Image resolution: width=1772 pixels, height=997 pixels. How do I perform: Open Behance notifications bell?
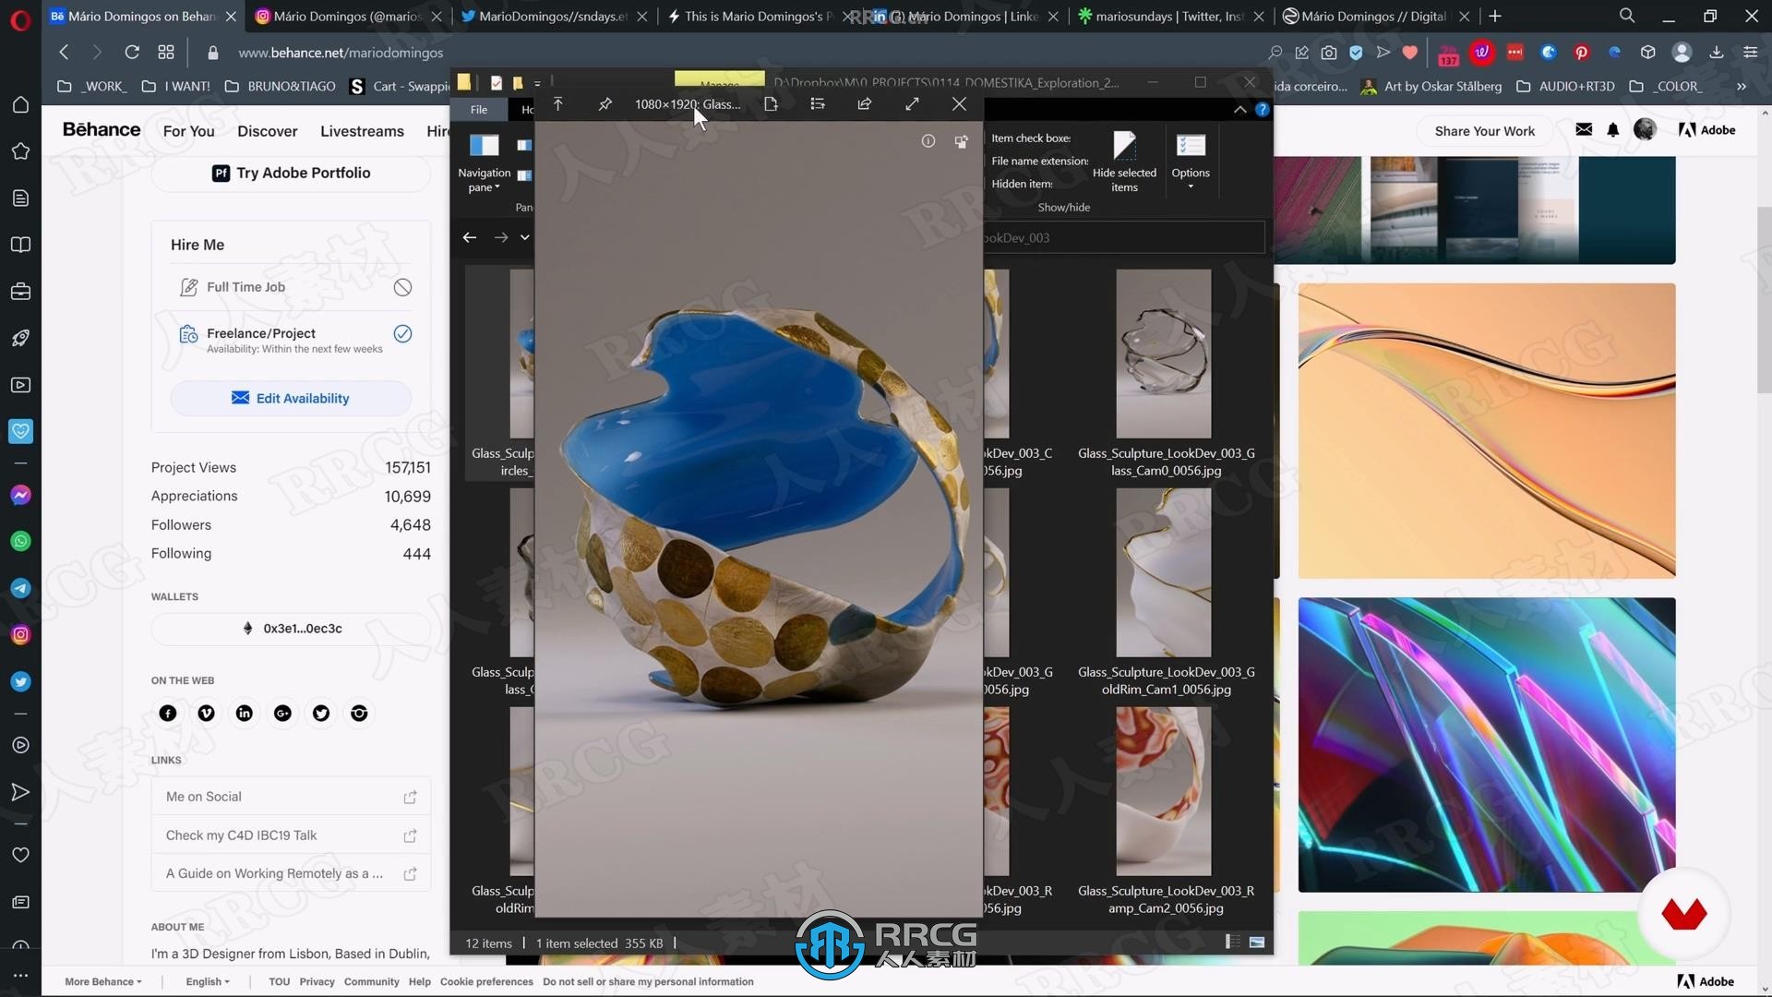coord(1613,130)
